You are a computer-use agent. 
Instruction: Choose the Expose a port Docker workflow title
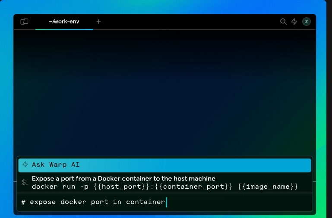point(123,178)
